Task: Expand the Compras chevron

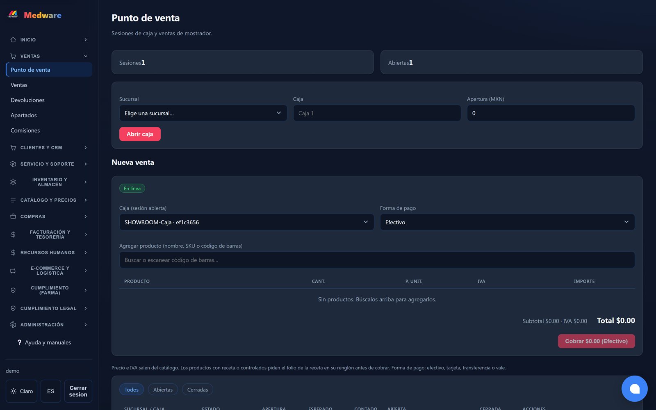Action: (86, 216)
